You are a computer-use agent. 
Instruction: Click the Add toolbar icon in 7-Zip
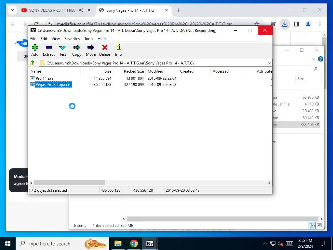coord(35,50)
